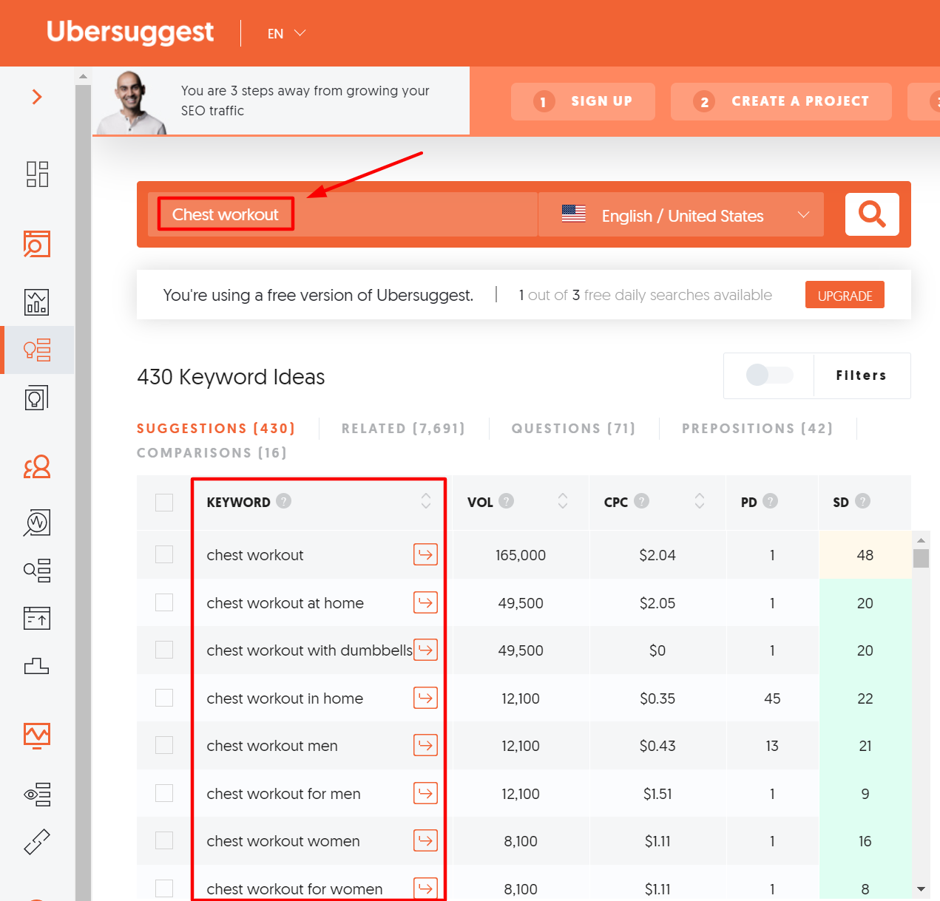
Task: Switch to QUESTIONS (71) tab
Action: (x=573, y=429)
